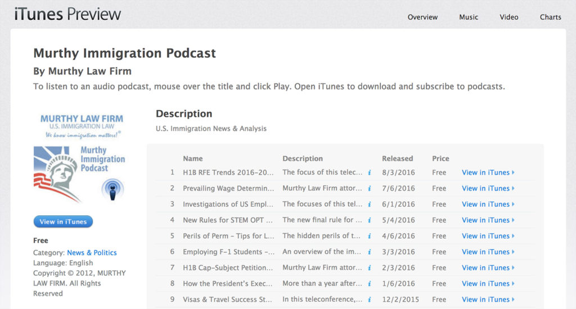View in iTunes for Perils of Perm
The height and width of the screenshot is (309, 576).
[488, 236]
